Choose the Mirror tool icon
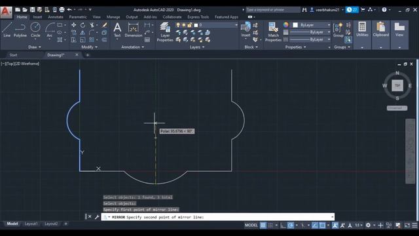Viewport: 419px width, 236px height. [x=82, y=32]
